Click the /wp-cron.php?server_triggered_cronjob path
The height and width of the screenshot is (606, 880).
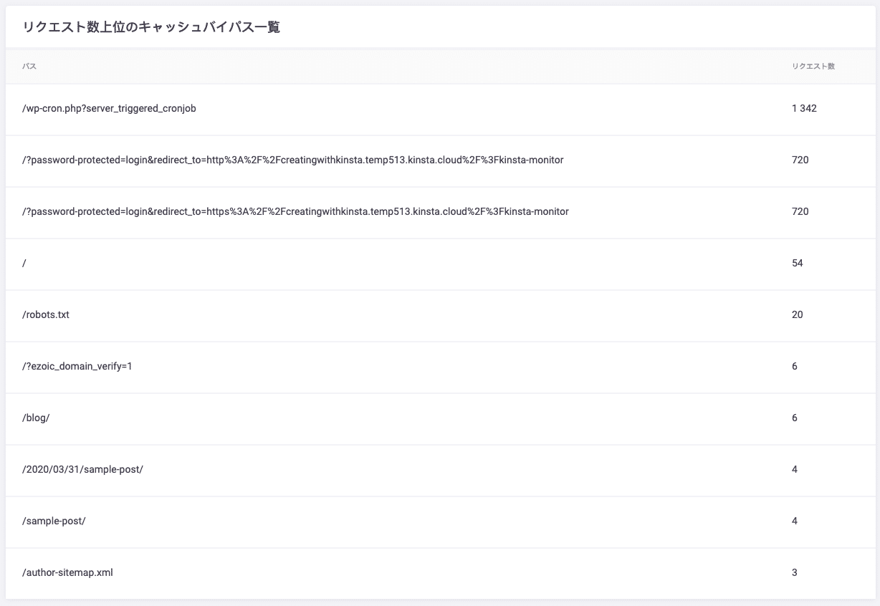pos(109,109)
